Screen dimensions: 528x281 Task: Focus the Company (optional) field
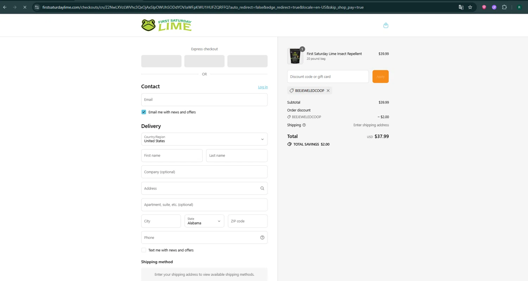[x=204, y=172]
